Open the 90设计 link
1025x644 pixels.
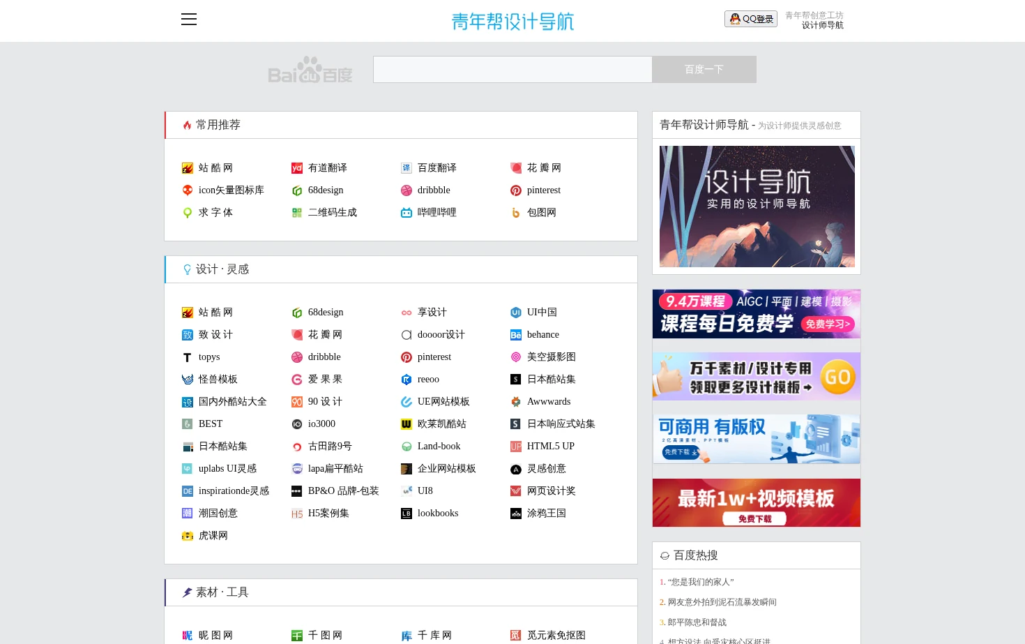(325, 402)
